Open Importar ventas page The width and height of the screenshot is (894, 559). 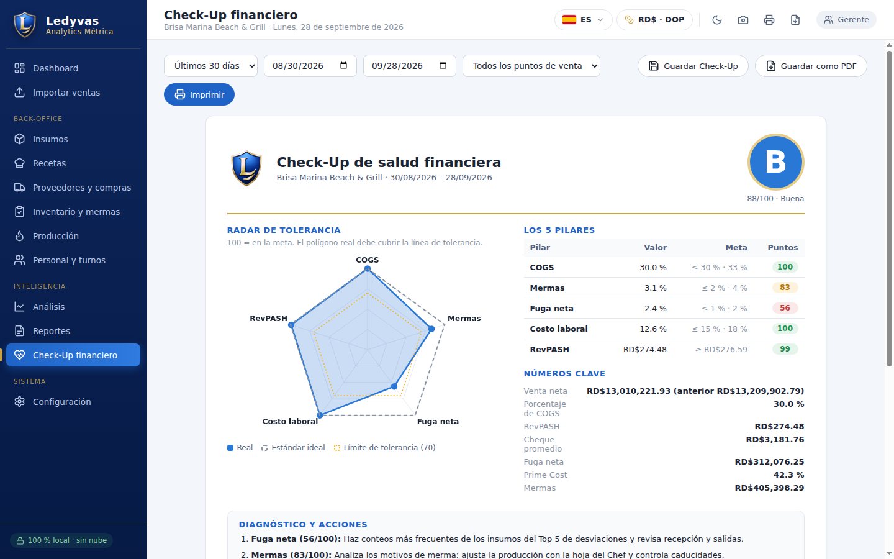(73, 93)
